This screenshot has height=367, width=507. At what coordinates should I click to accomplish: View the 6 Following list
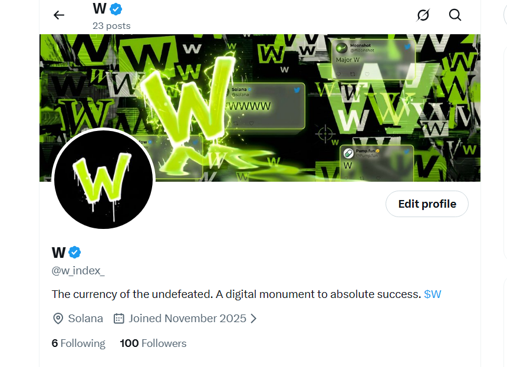tap(78, 343)
